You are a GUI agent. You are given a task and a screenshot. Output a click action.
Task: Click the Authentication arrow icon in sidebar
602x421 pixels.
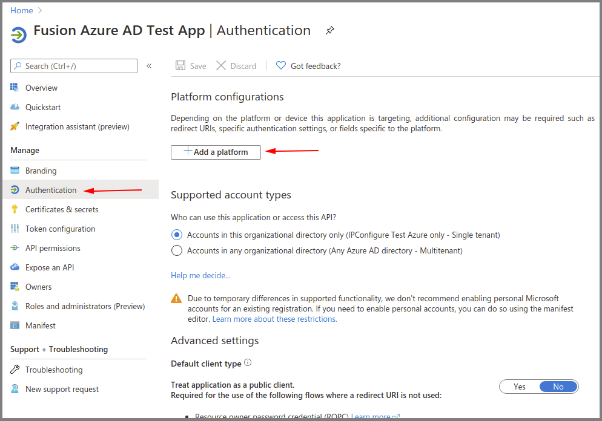click(15, 190)
